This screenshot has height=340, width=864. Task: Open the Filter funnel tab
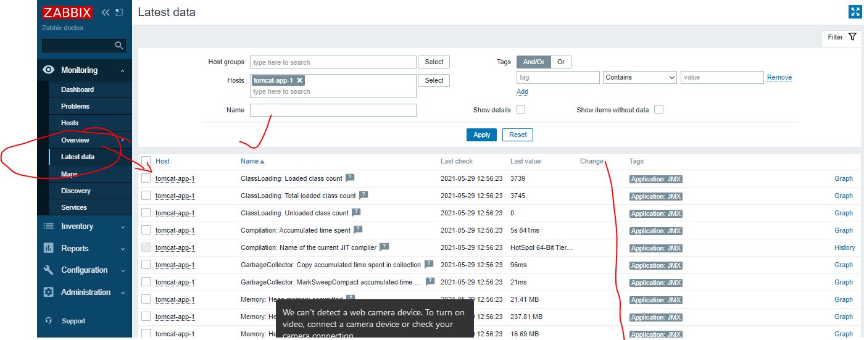[x=842, y=38]
